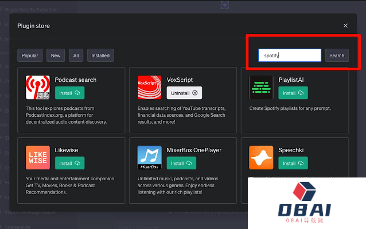Click the MixerBox OnePlayer title text
This screenshot has width=366, height=229.
click(x=194, y=150)
